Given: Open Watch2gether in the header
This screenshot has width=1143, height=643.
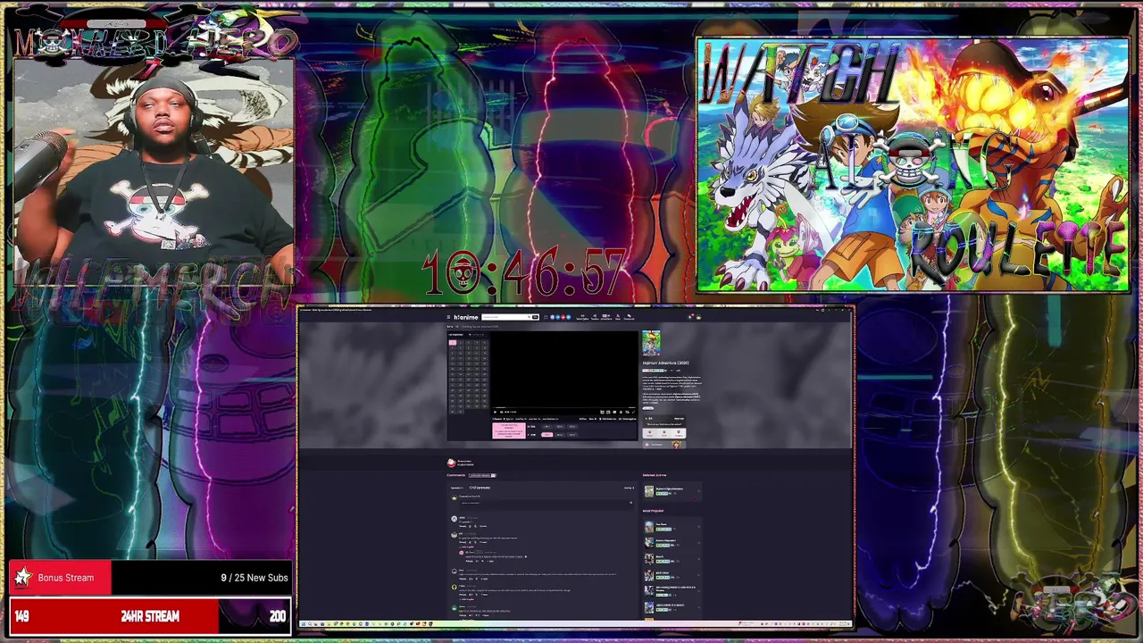Looking at the screenshot, I should point(582,317).
